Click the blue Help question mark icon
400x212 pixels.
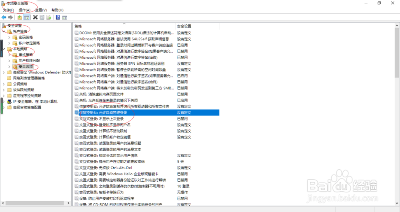pos(58,17)
